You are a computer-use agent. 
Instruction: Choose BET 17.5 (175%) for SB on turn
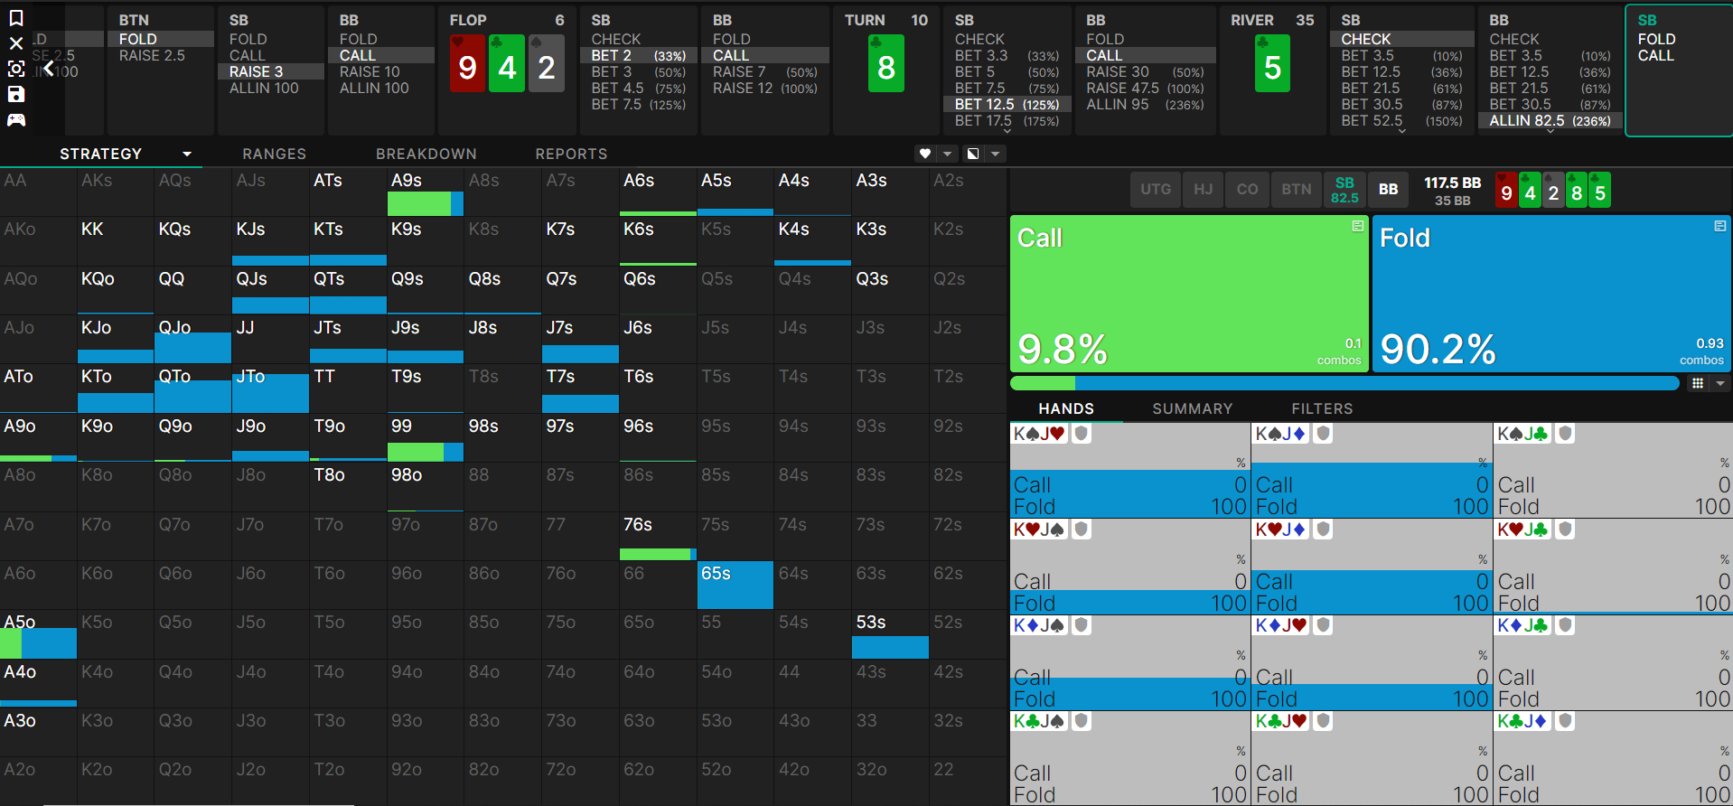1007,121
